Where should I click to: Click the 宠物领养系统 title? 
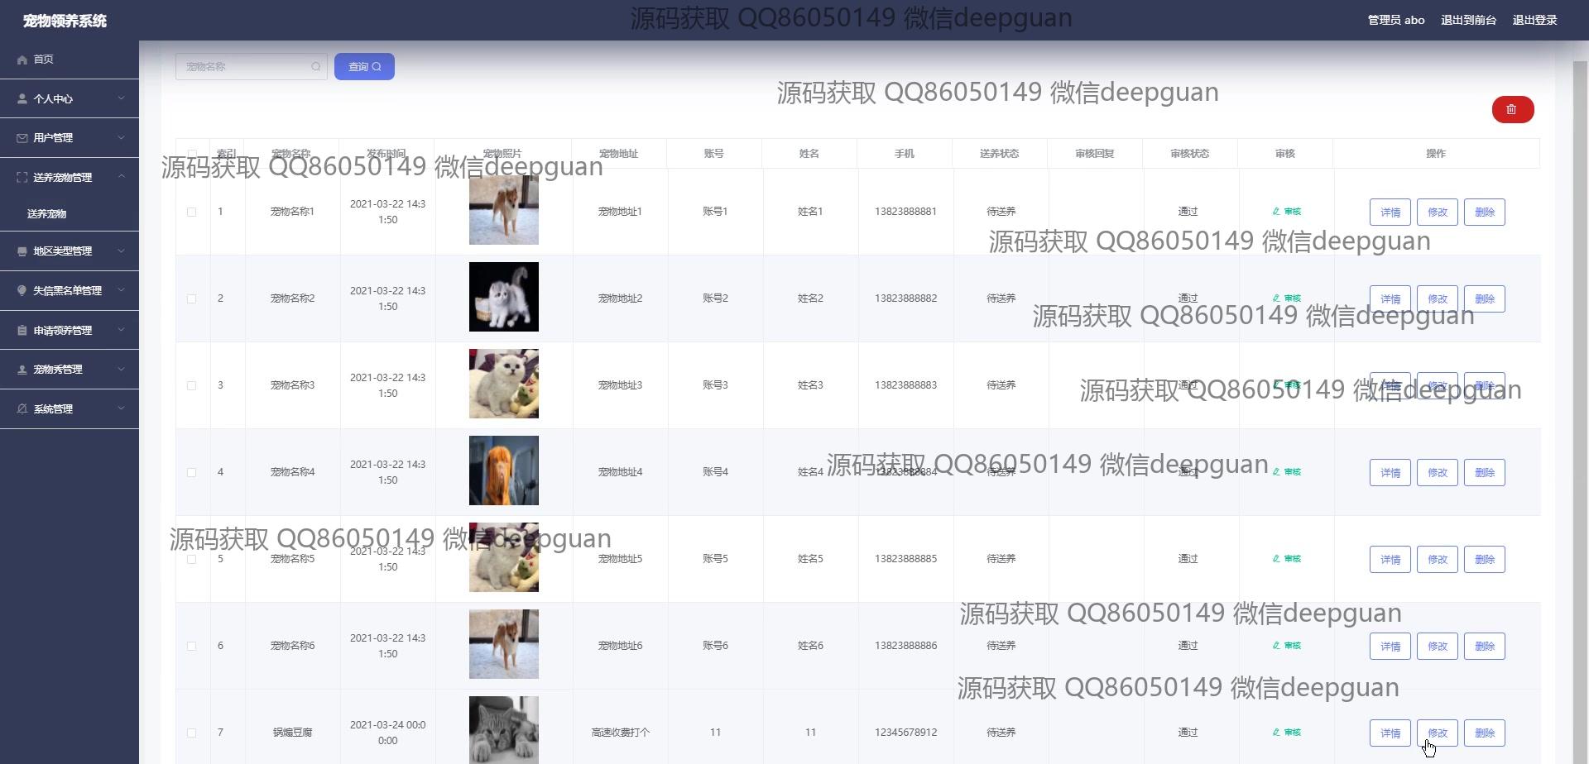(65, 21)
